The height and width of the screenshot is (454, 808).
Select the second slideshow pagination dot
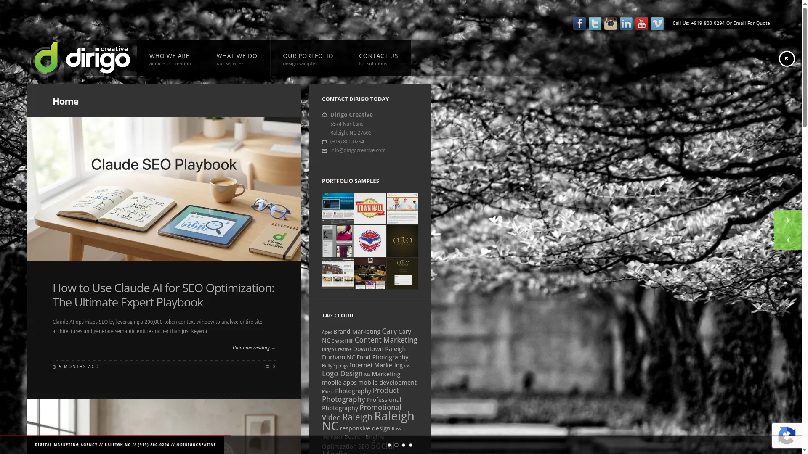coord(396,445)
